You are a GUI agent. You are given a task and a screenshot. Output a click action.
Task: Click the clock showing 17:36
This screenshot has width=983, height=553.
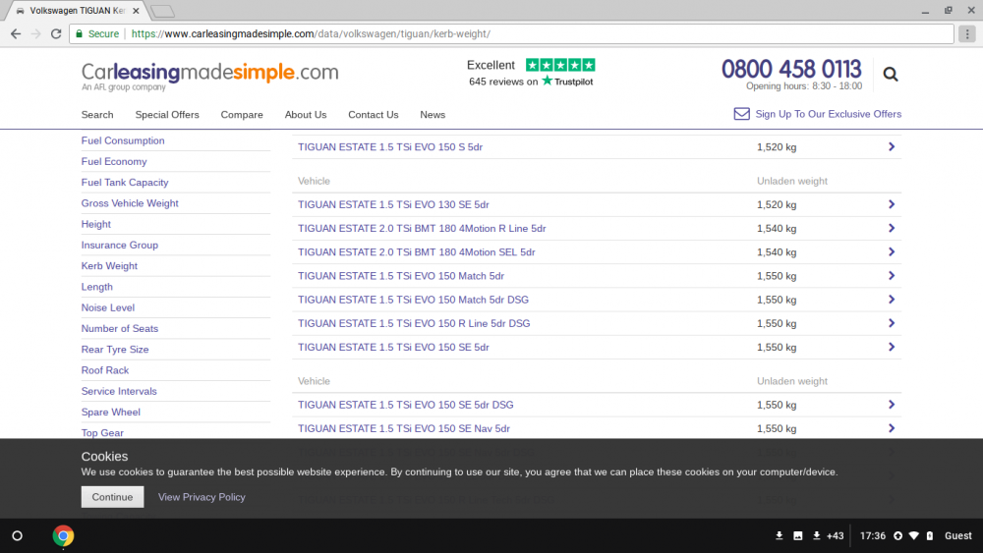point(873,535)
